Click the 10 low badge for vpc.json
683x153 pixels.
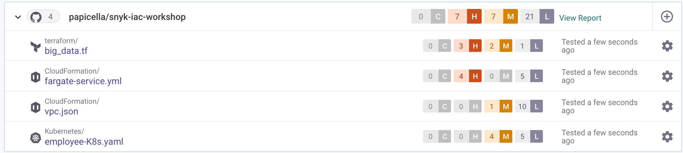tap(529, 106)
